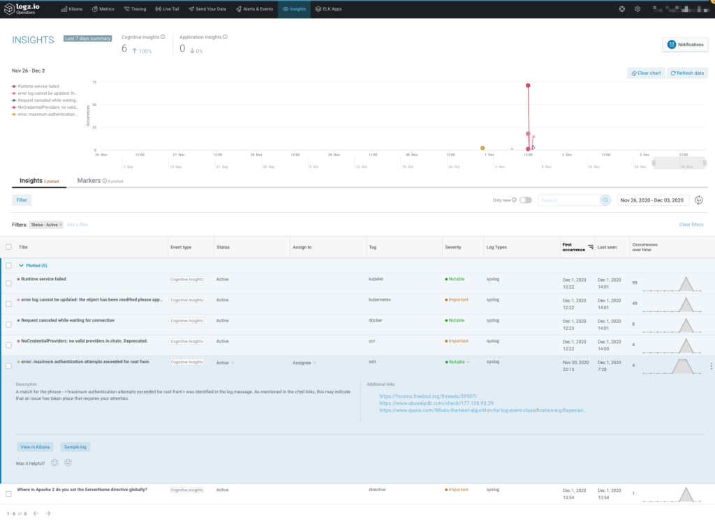
Task: Open the Active status dropdown in expanded row
Action: click(x=226, y=363)
